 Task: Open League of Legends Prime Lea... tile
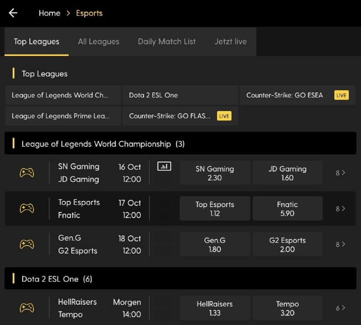pos(63,116)
